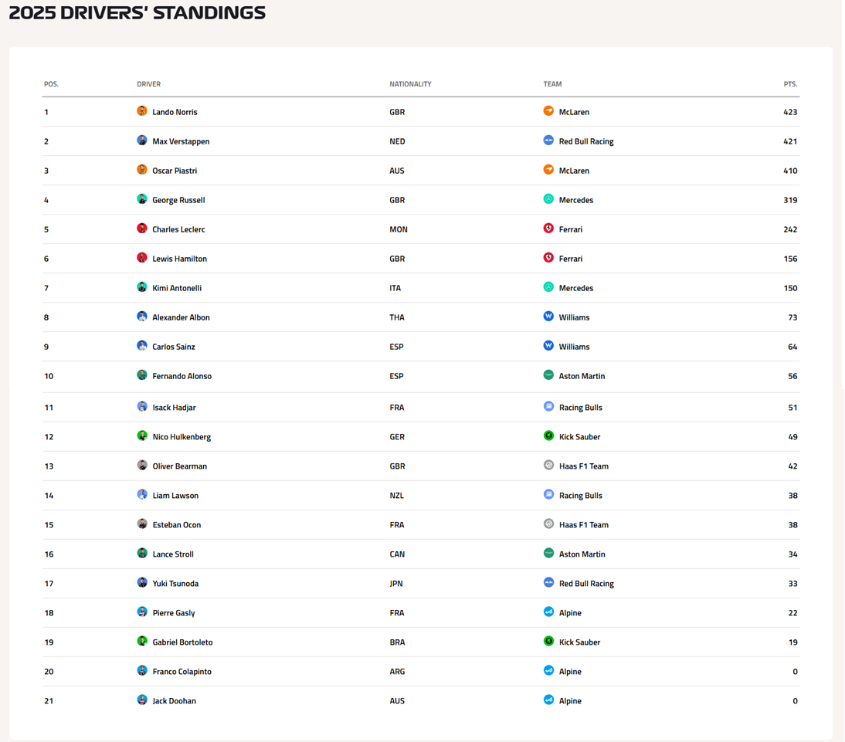
Task: Click the Aston Martin logo in Fernando Alonso's row
Action: pyautogui.click(x=548, y=375)
